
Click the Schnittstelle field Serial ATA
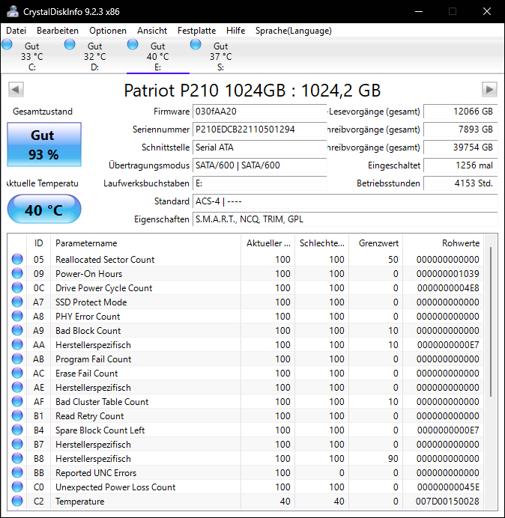[x=259, y=147]
